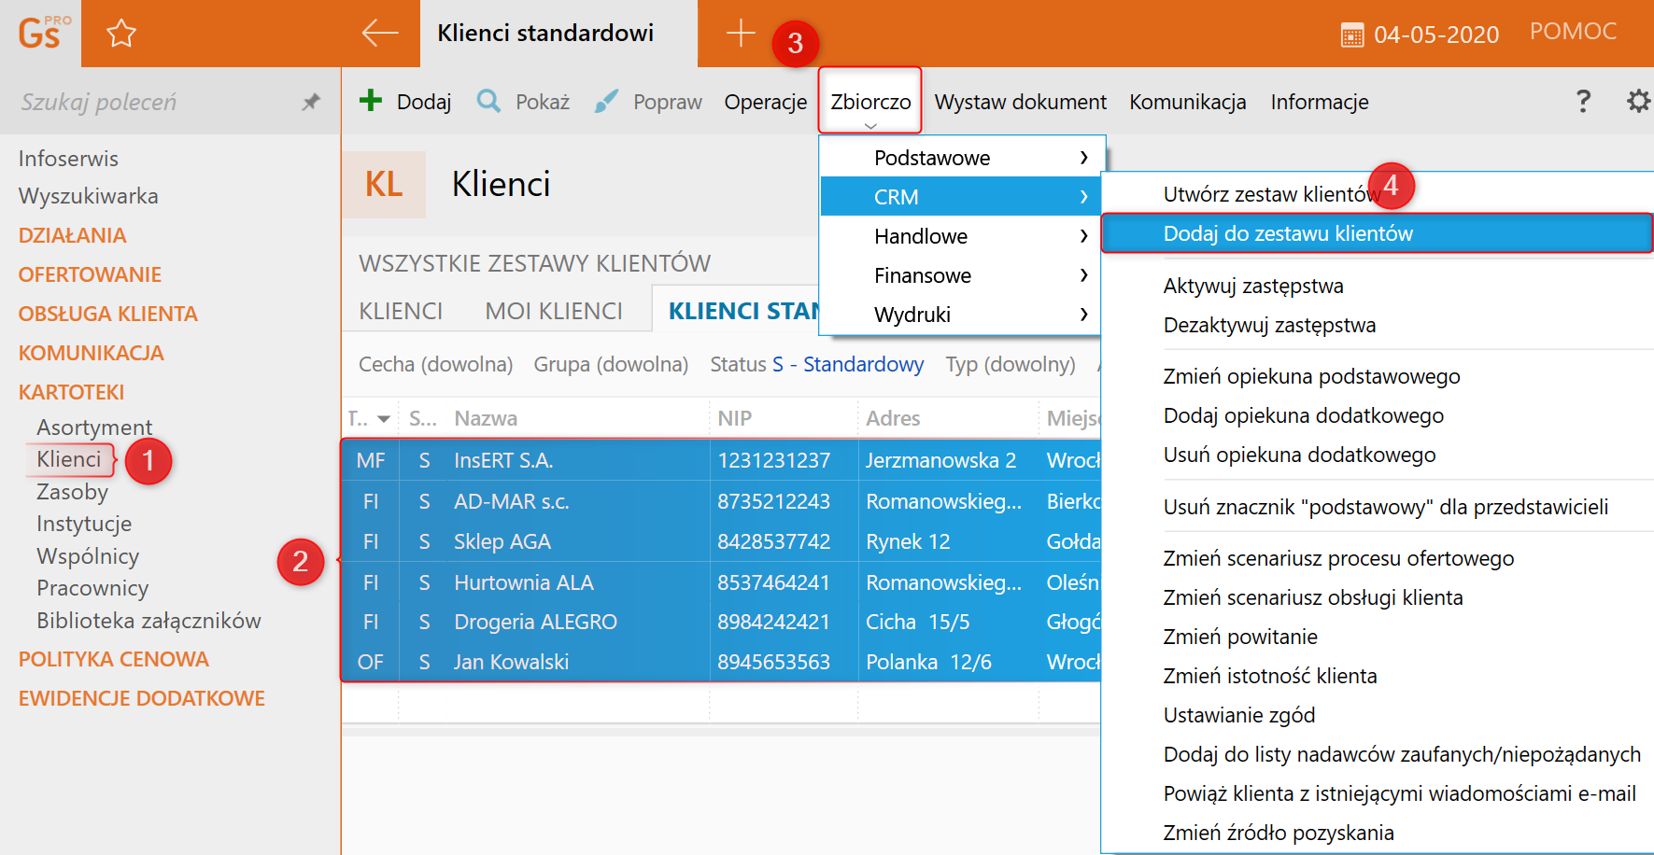Open Klienci under Kartoteki
The width and height of the screenshot is (1654, 855).
(69, 459)
